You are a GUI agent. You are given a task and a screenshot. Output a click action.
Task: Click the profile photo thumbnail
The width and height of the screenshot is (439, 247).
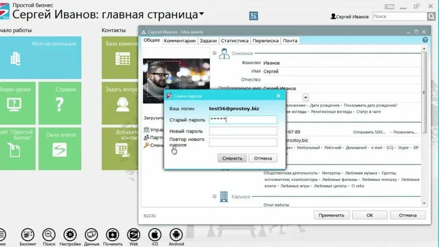tap(177, 81)
